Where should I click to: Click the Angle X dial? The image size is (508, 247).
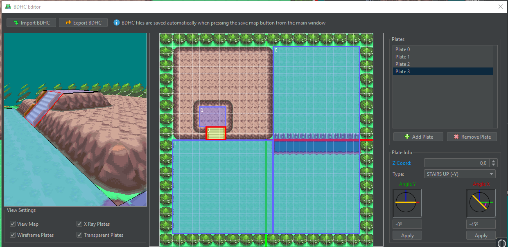(x=481, y=202)
